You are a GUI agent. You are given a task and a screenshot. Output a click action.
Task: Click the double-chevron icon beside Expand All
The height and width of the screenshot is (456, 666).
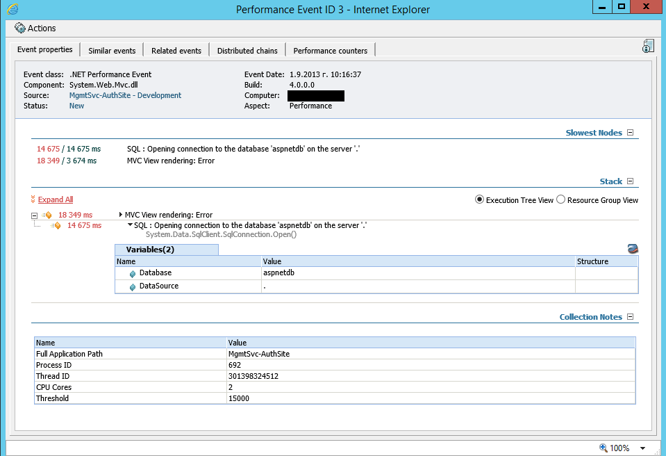click(x=33, y=199)
